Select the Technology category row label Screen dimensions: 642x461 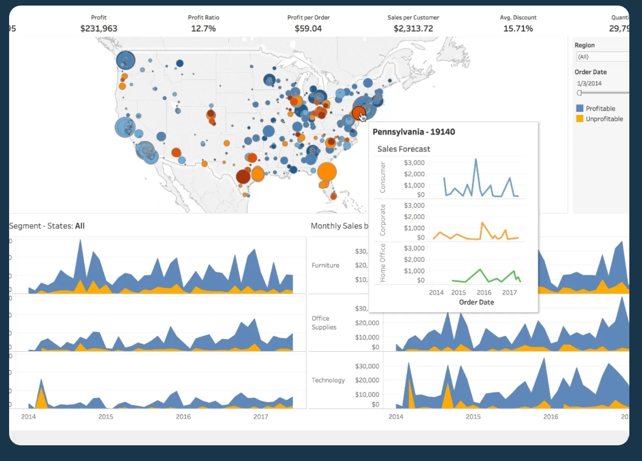(328, 380)
